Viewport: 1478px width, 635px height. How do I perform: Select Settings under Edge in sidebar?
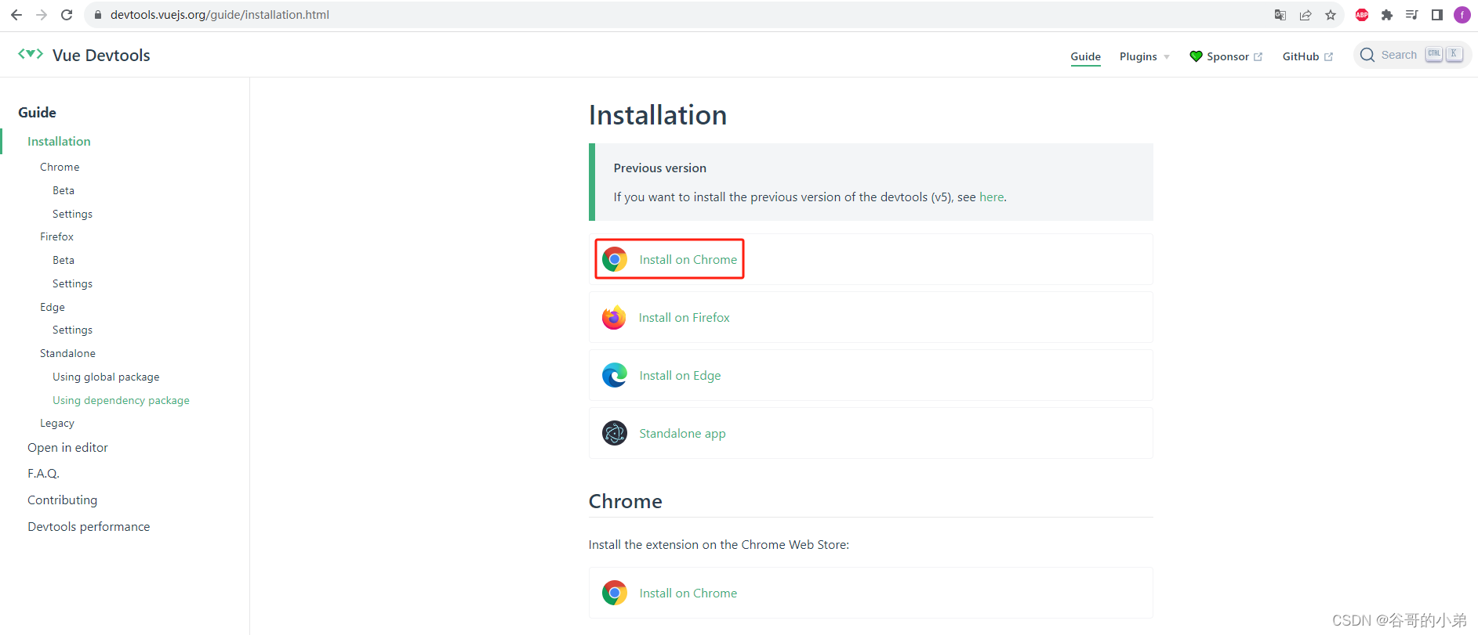click(x=72, y=330)
